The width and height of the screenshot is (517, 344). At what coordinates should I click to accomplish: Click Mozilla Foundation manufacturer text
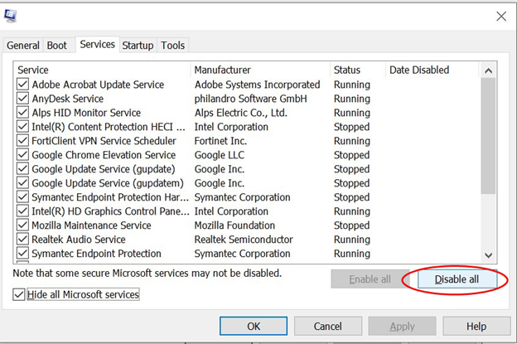pos(234,225)
